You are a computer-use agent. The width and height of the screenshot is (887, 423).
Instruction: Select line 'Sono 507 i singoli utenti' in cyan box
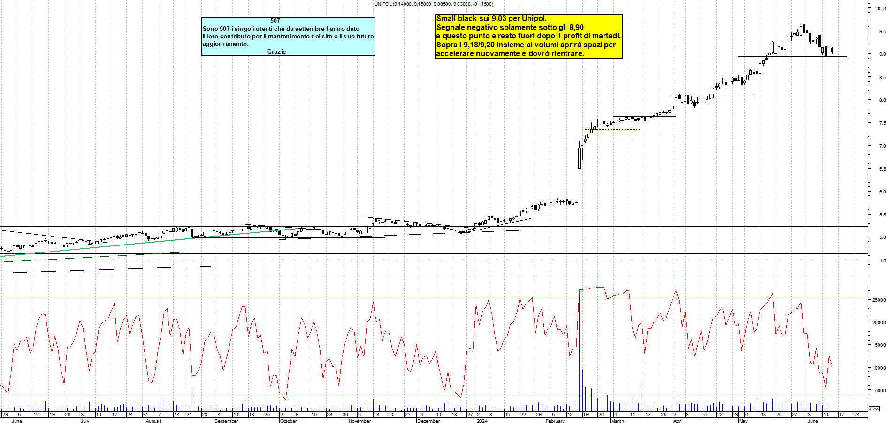coord(281,29)
